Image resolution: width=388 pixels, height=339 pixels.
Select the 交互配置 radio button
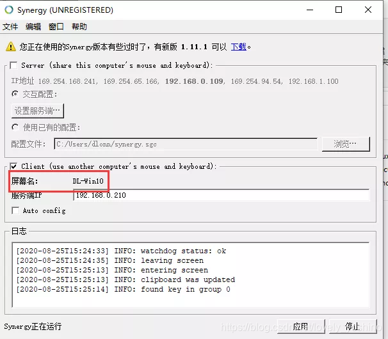click(x=15, y=94)
